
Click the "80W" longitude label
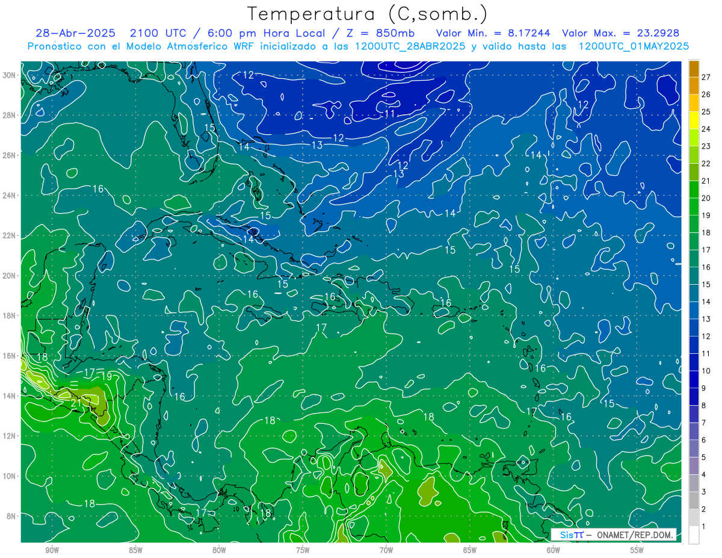pyautogui.click(x=219, y=550)
